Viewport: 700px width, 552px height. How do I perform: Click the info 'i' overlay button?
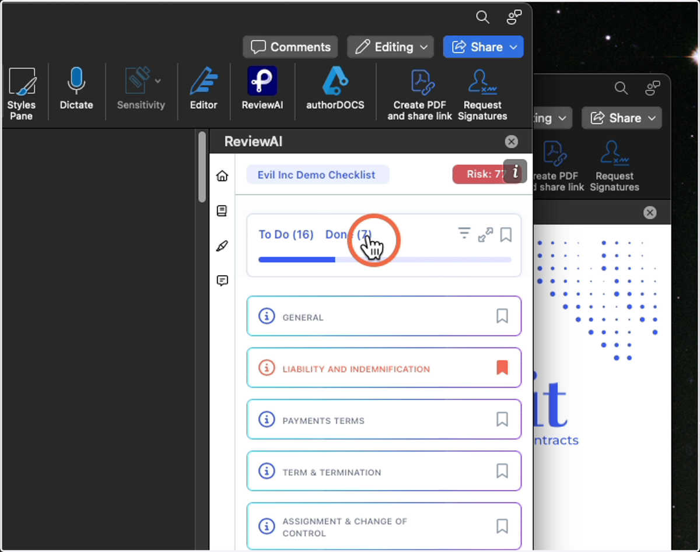[515, 171]
